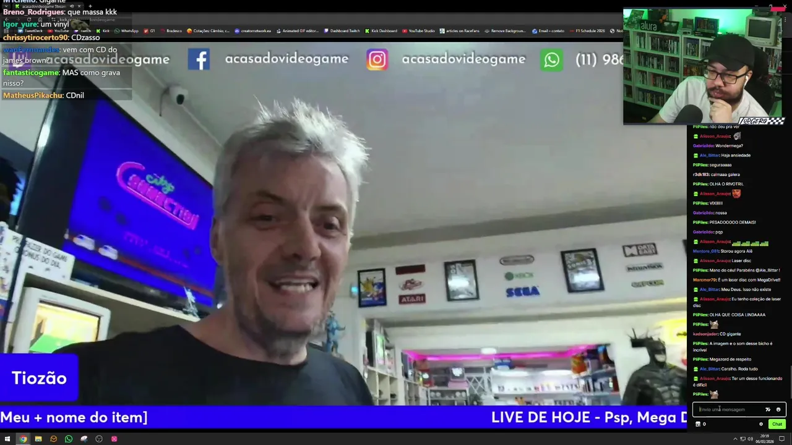Click the Facebook logo in stream banner
Screen dimensions: 792x445
pos(199,59)
